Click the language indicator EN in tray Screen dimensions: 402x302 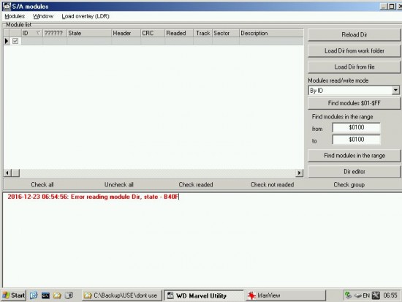tap(366, 295)
